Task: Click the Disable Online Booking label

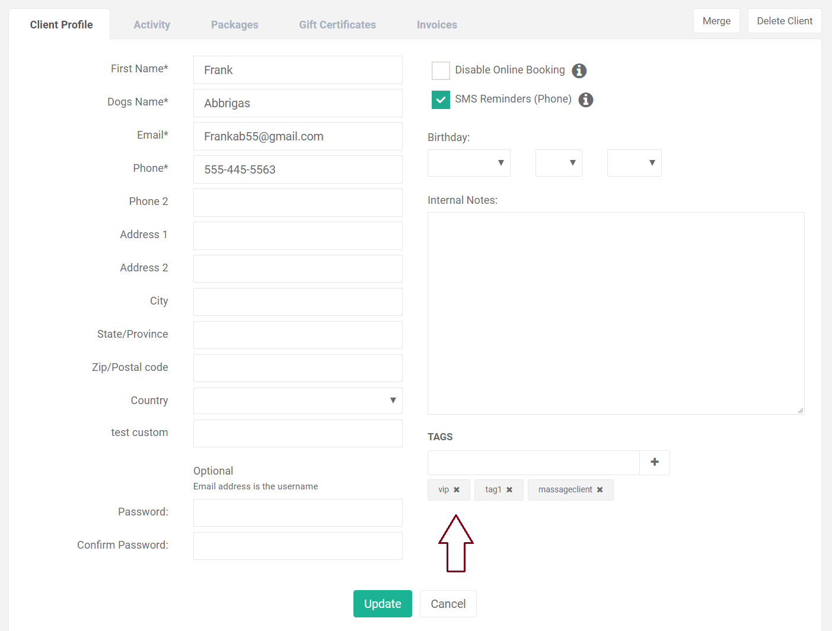Action: (x=510, y=70)
